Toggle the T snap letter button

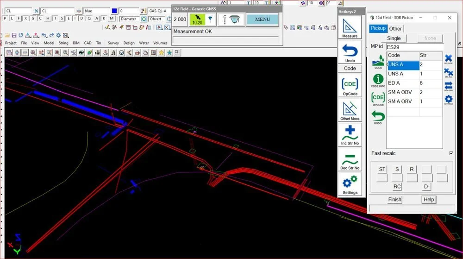click(x=55, y=19)
